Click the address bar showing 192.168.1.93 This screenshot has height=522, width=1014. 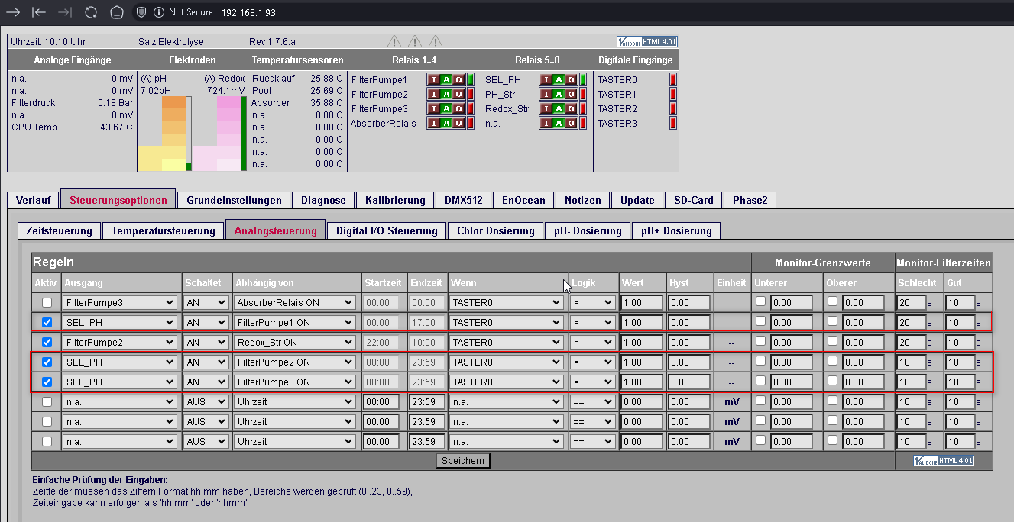click(248, 12)
